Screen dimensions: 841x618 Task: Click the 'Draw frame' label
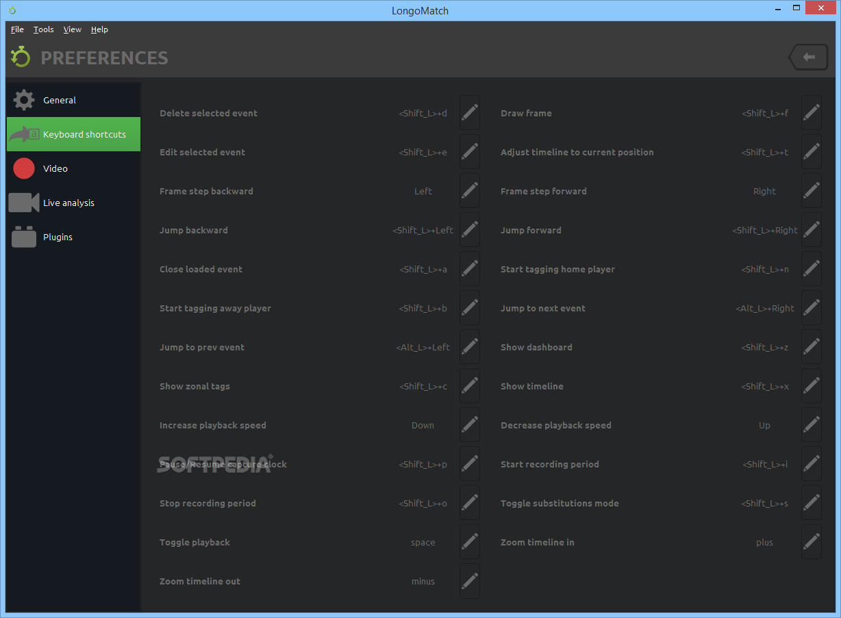tap(526, 113)
